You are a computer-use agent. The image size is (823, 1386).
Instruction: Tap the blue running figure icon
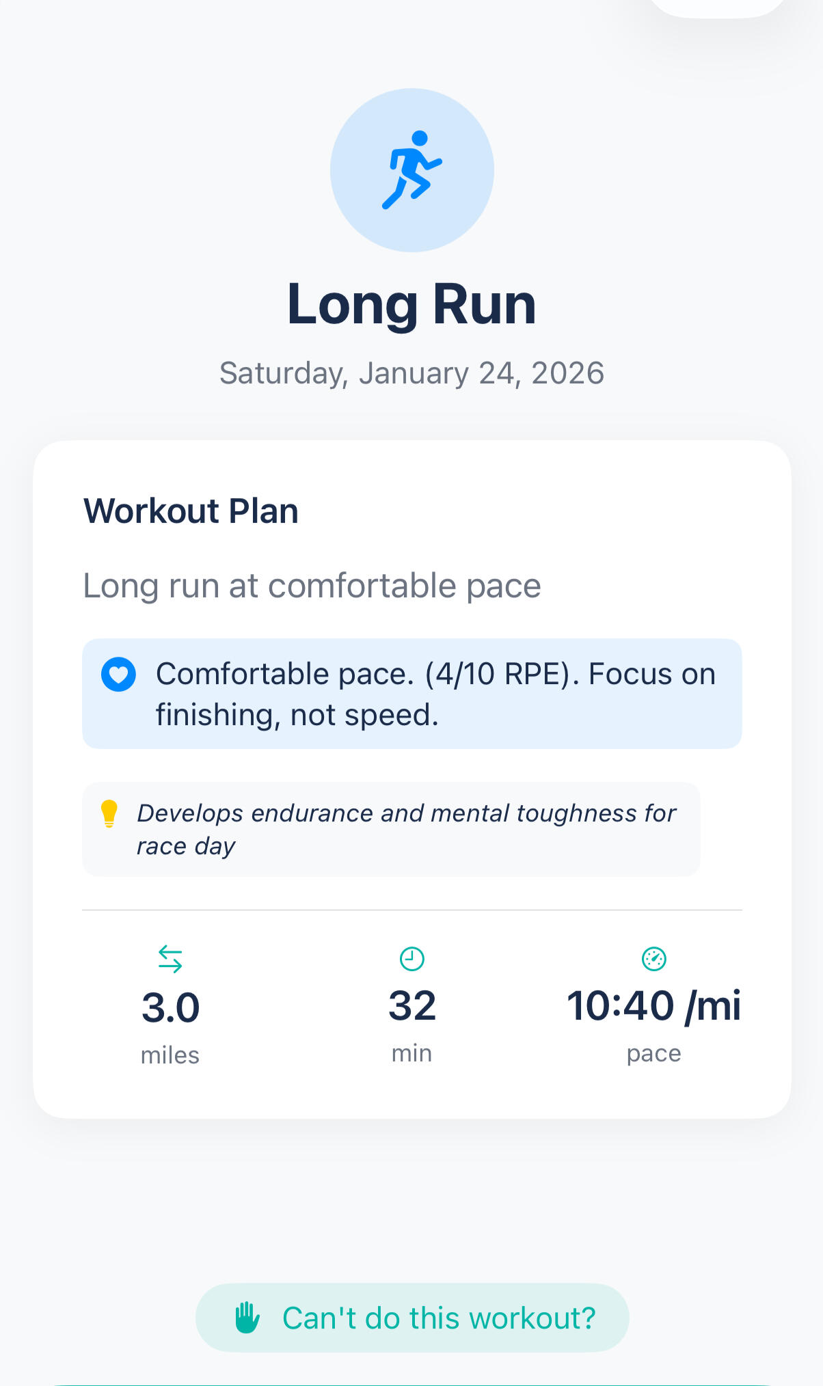coord(411,169)
